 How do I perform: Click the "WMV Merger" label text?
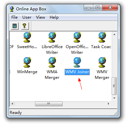(102, 75)
